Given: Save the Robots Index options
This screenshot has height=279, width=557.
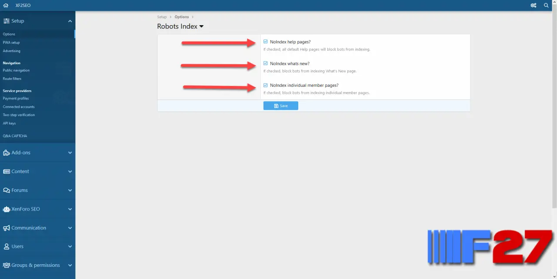Looking at the screenshot, I should (x=281, y=106).
